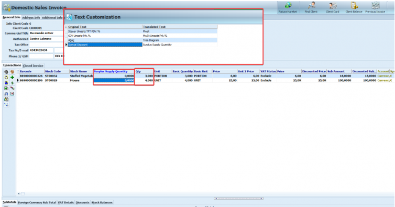
Task: Click the brown package icon in side toolbar
Action: (x=12, y=72)
